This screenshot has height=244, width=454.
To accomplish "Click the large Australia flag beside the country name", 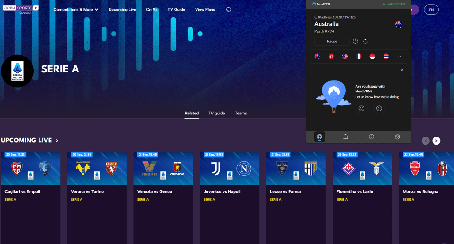I will click(x=399, y=25).
